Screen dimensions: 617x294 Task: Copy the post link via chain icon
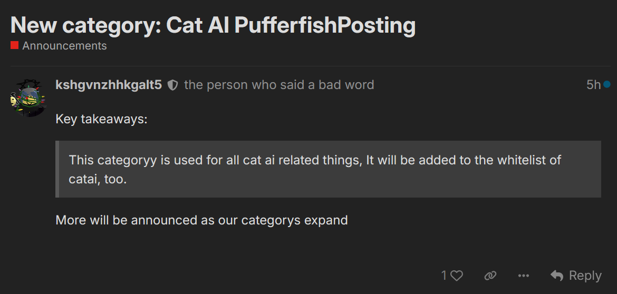pyautogui.click(x=490, y=276)
